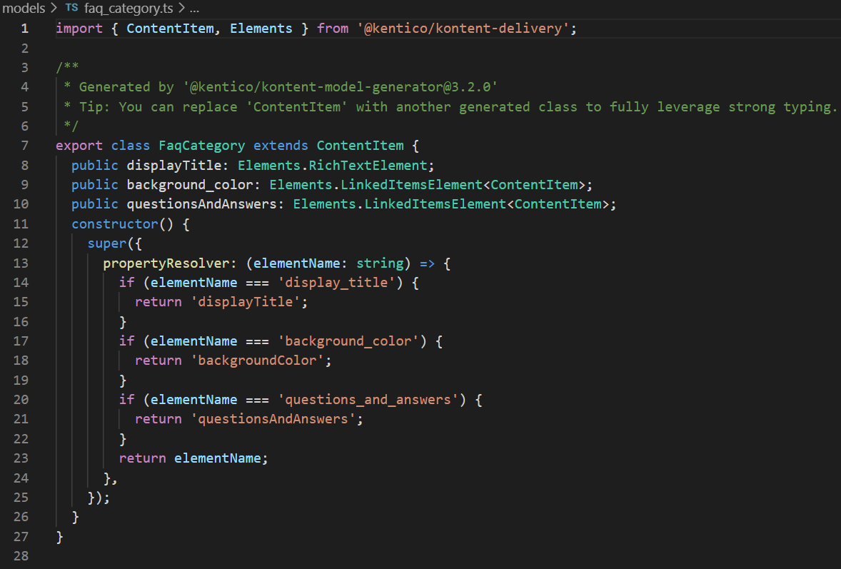Open the breadcrumb ellipsis symbol list

pos(194,8)
